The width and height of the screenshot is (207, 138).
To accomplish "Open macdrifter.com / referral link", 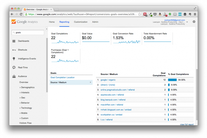I will (x=112, y=105).
